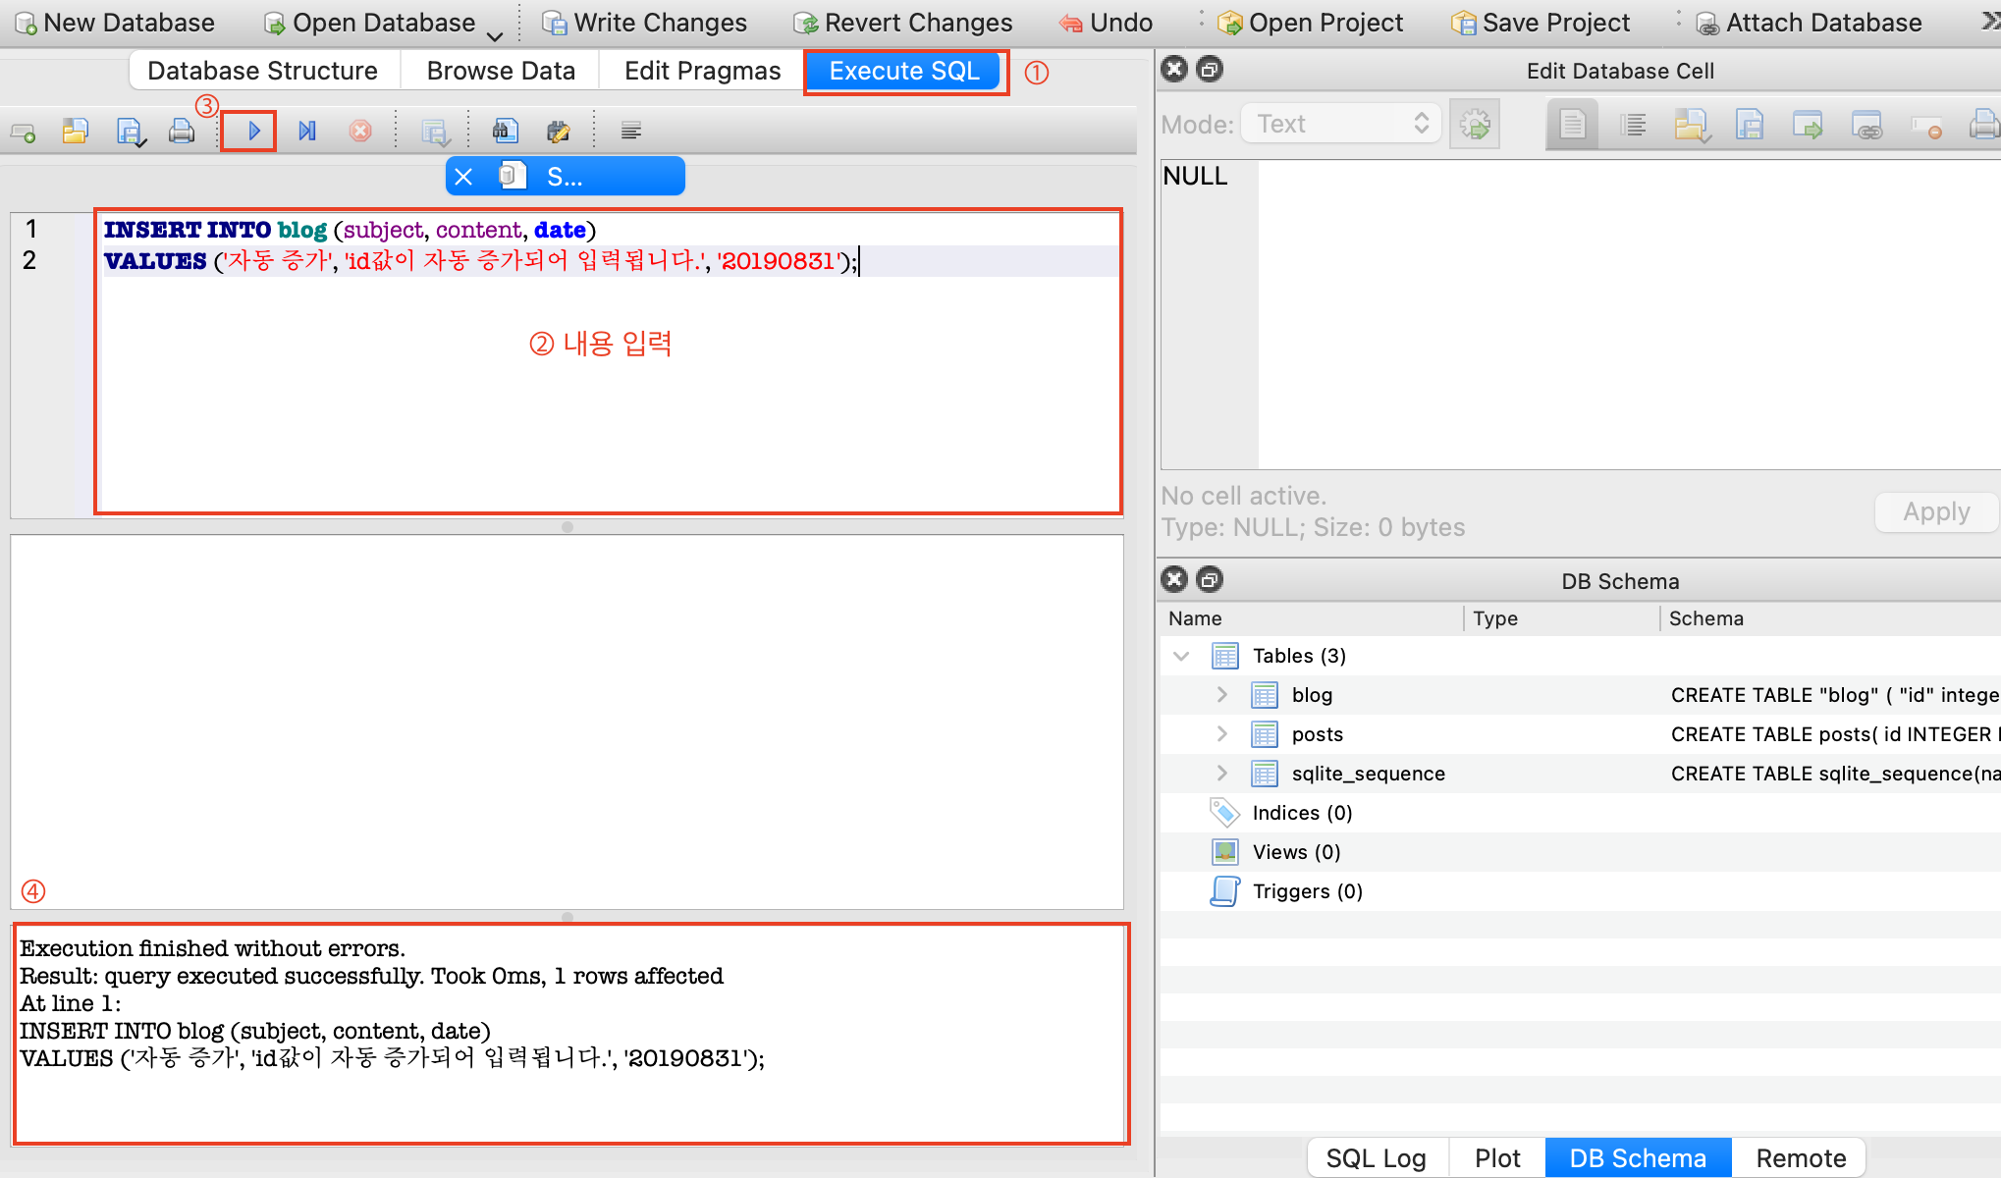Click the comment lines toolbar icon
The image size is (2001, 1178).
pyautogui.click(x=631, y=131)
